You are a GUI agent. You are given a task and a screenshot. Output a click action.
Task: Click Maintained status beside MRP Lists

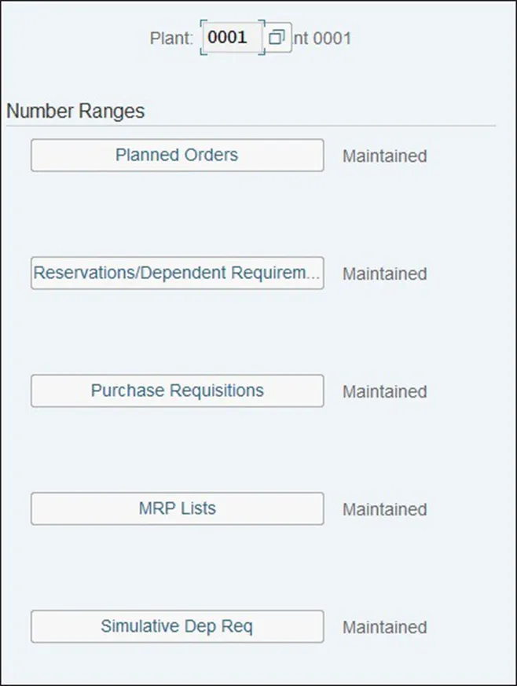pos(384,510)
